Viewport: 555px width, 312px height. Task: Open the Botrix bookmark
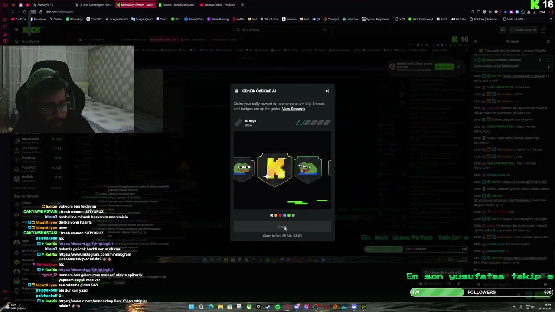click(442, 19)
